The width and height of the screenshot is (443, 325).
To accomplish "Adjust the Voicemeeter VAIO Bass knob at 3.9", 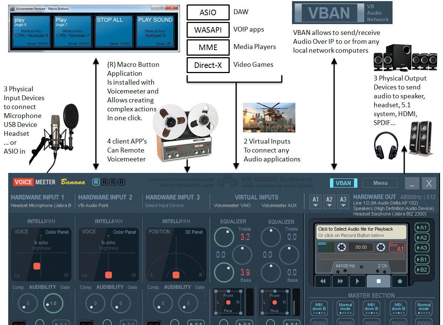I will (x=224, y=272).
